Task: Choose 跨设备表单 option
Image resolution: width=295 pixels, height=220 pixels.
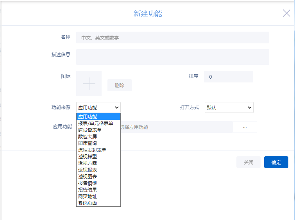Action: pyautogui.click(x=90, y=130)
